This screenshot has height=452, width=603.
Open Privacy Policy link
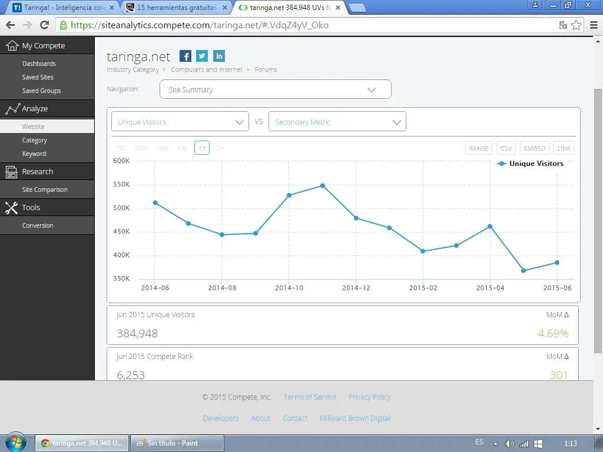point(370,397)
